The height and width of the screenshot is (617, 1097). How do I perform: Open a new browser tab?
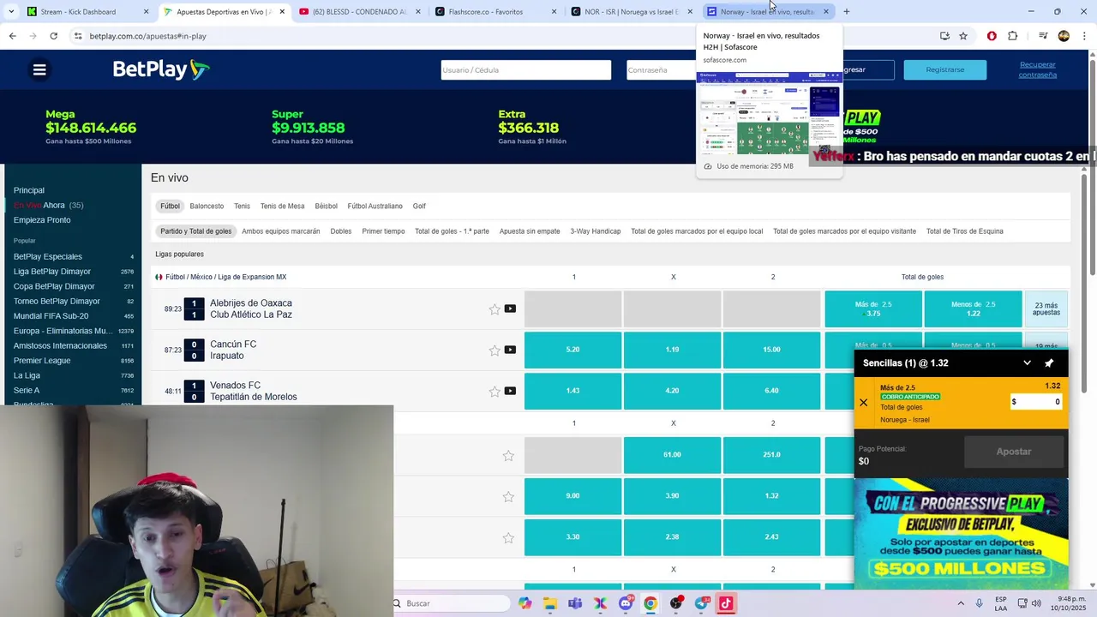pyautogui.click(x=847, y=12)
